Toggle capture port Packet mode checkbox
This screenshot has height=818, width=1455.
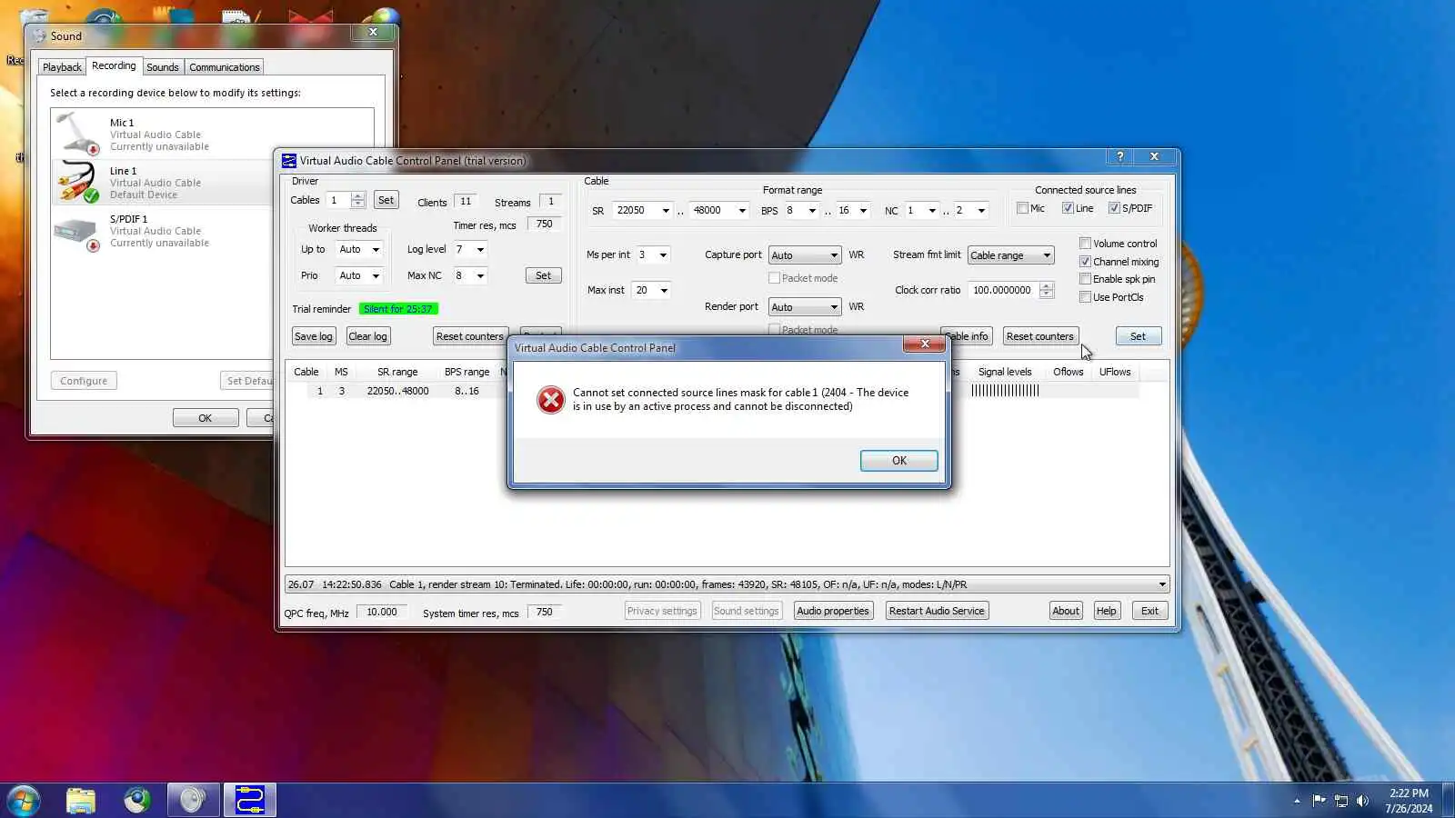click(774, 278)
